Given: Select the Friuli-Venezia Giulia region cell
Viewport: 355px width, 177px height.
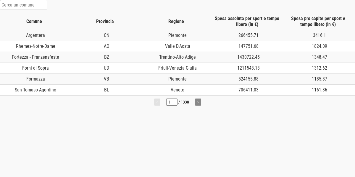Looking at the screenshot, I should (x=177, y=68).
